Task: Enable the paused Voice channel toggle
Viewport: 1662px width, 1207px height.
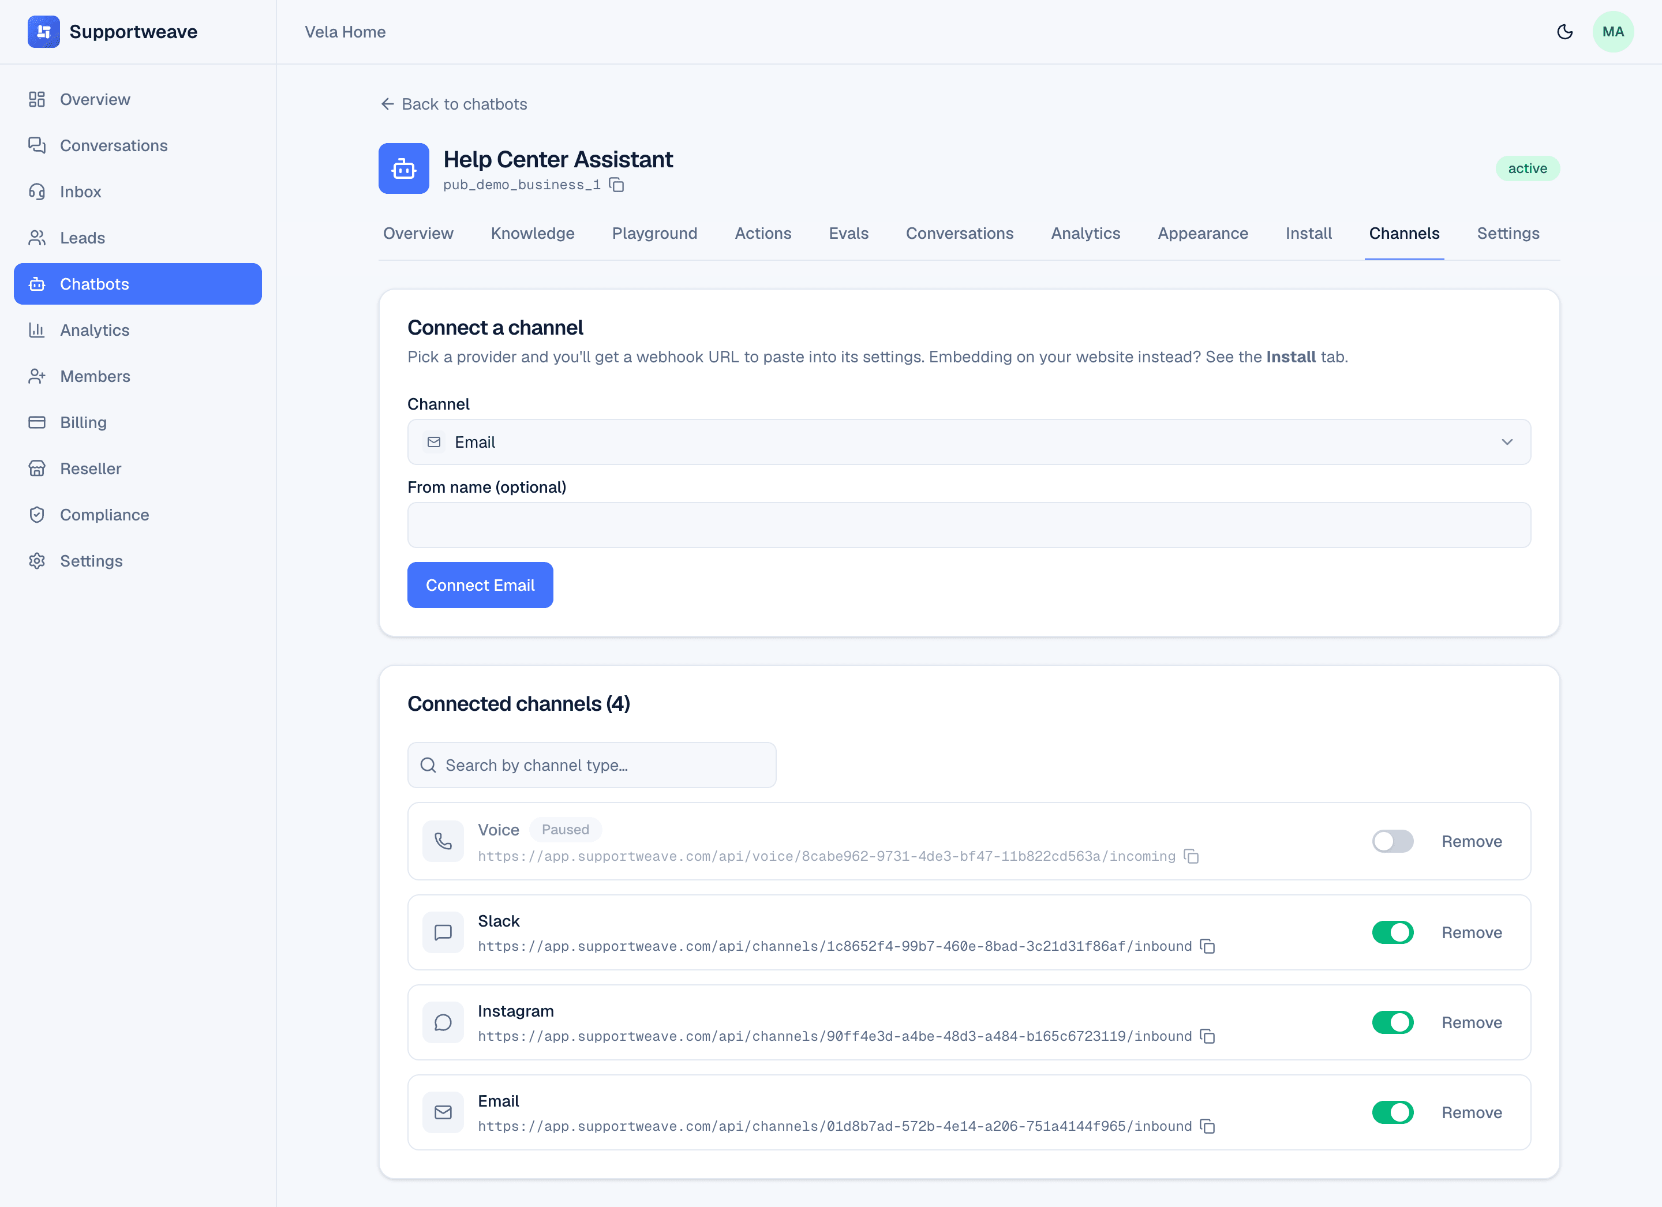Action: click(1393, 841)
